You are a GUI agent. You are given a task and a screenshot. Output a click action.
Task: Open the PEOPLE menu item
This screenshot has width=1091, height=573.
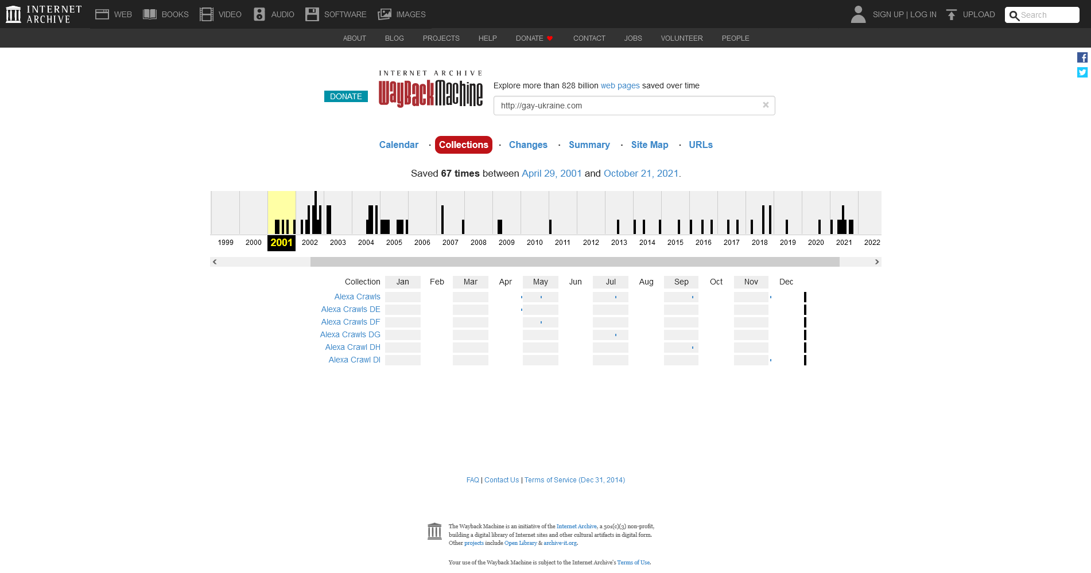(x=736, y=38)
